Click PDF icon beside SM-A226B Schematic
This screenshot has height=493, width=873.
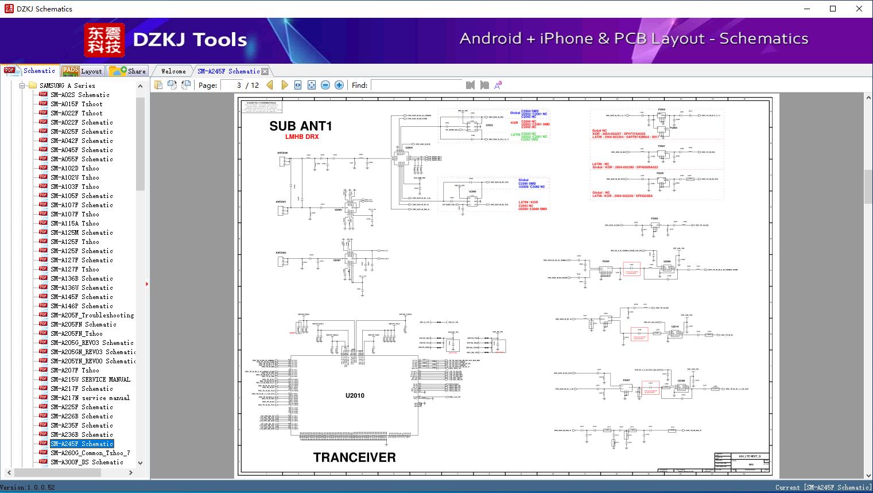pos(43,416)
